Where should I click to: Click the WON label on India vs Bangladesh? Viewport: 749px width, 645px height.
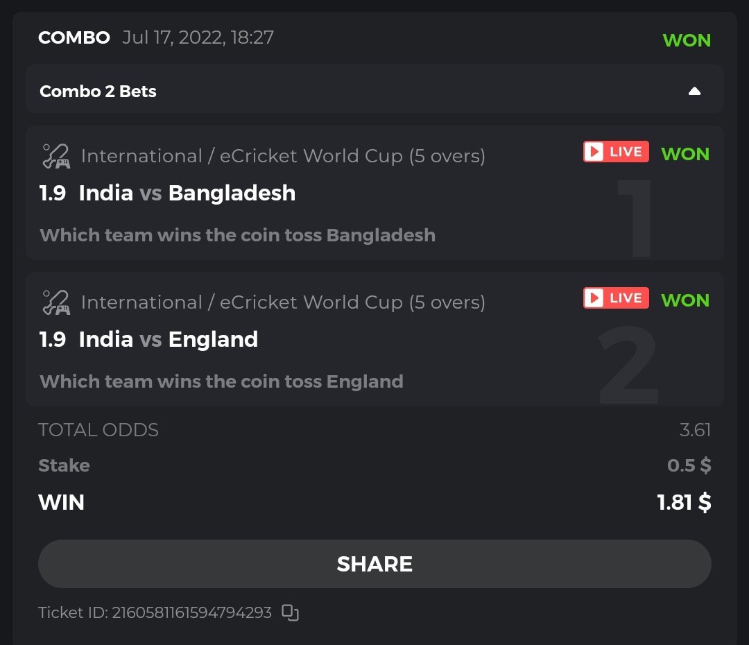coord(685,154)
